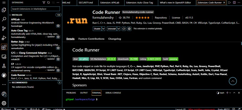Screen dimensions: 242x110
Task: Open the Accounts menu icon
Action: [x=4, y=94]
